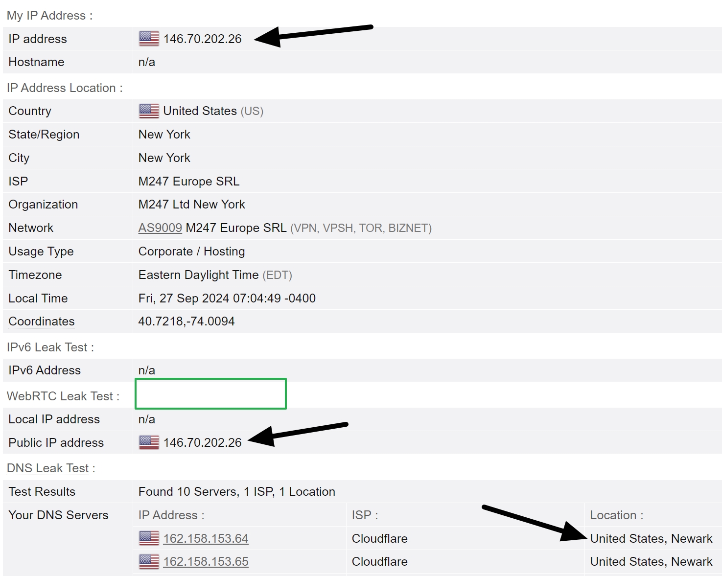Click the IPv6 Address value n/a

[x=146, y=370]
